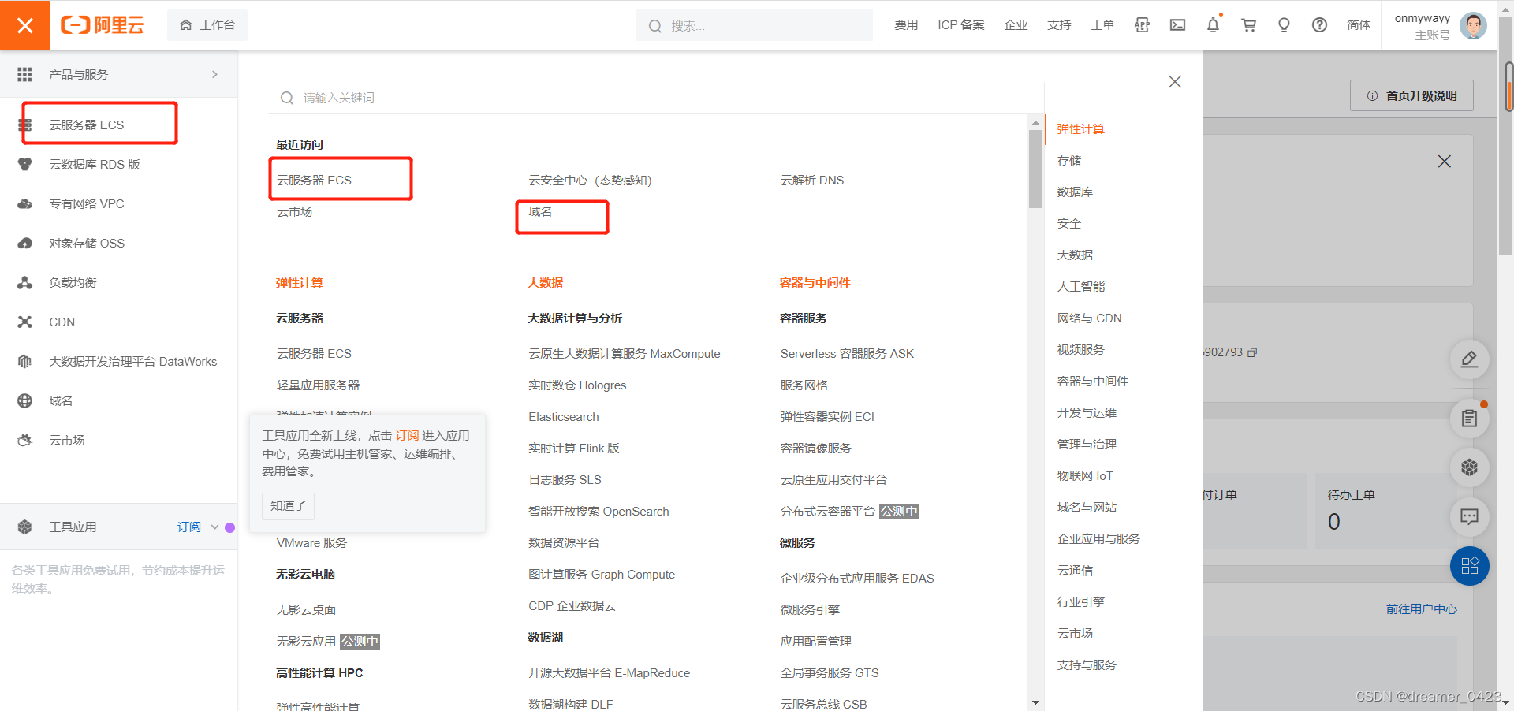This screenshot has width=1514, height=711.
Task: Click the 云市场 sidebar icon
Action: pyautogui.click(x=25, y=440)
